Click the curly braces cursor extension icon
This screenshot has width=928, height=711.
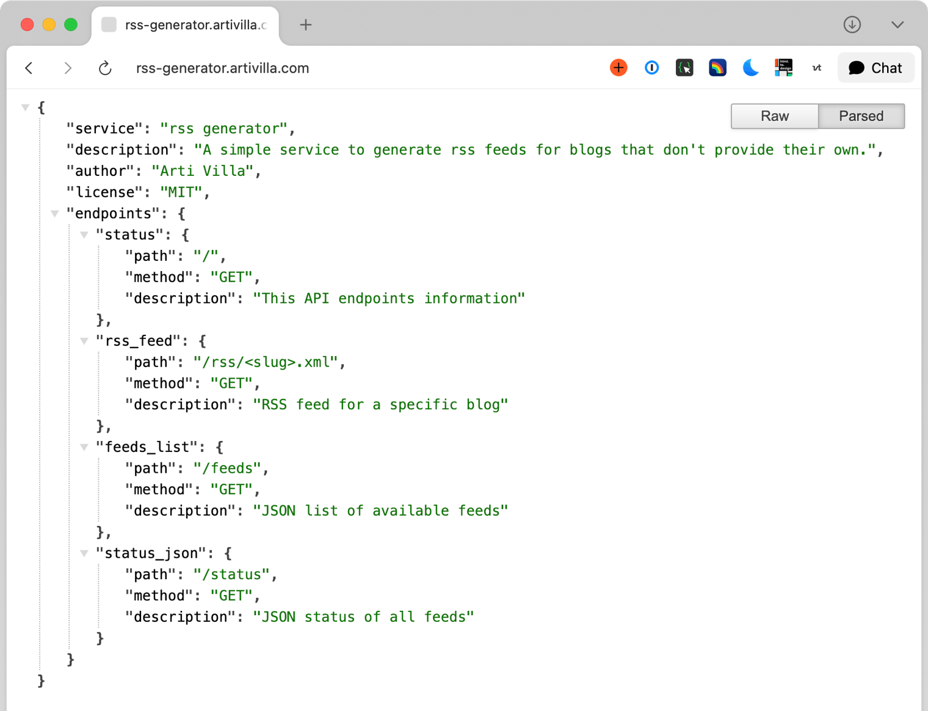pos(684,68)
